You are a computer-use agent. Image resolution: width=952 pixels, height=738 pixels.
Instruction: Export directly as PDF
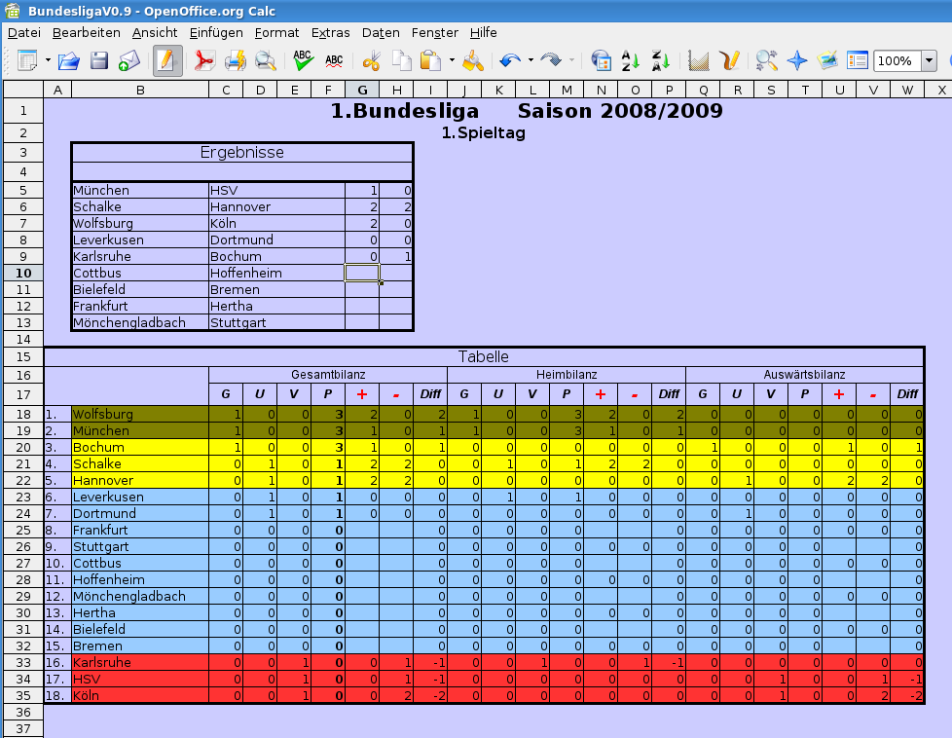[204, 61]
